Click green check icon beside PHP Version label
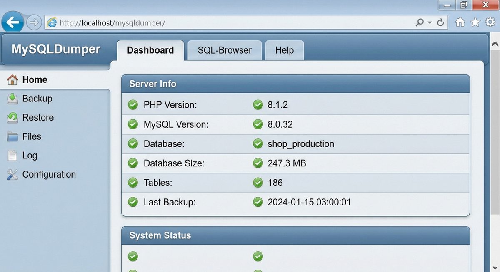 (133, 105)
